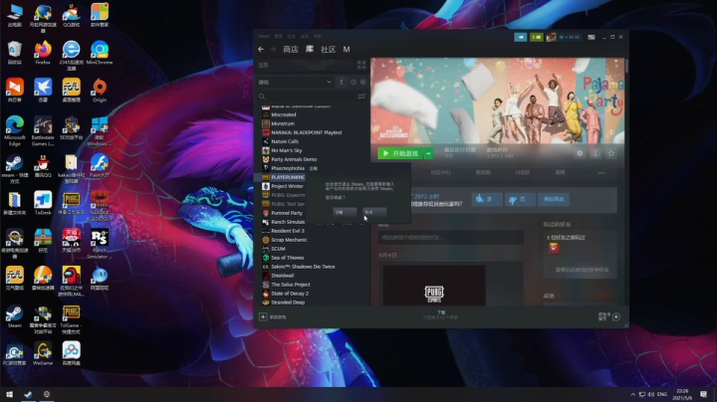This screenshot has height=402, width=717.
Task: Click the left confirm button in logout dialog
Action: pyautogui.click(x=345, y=212)
